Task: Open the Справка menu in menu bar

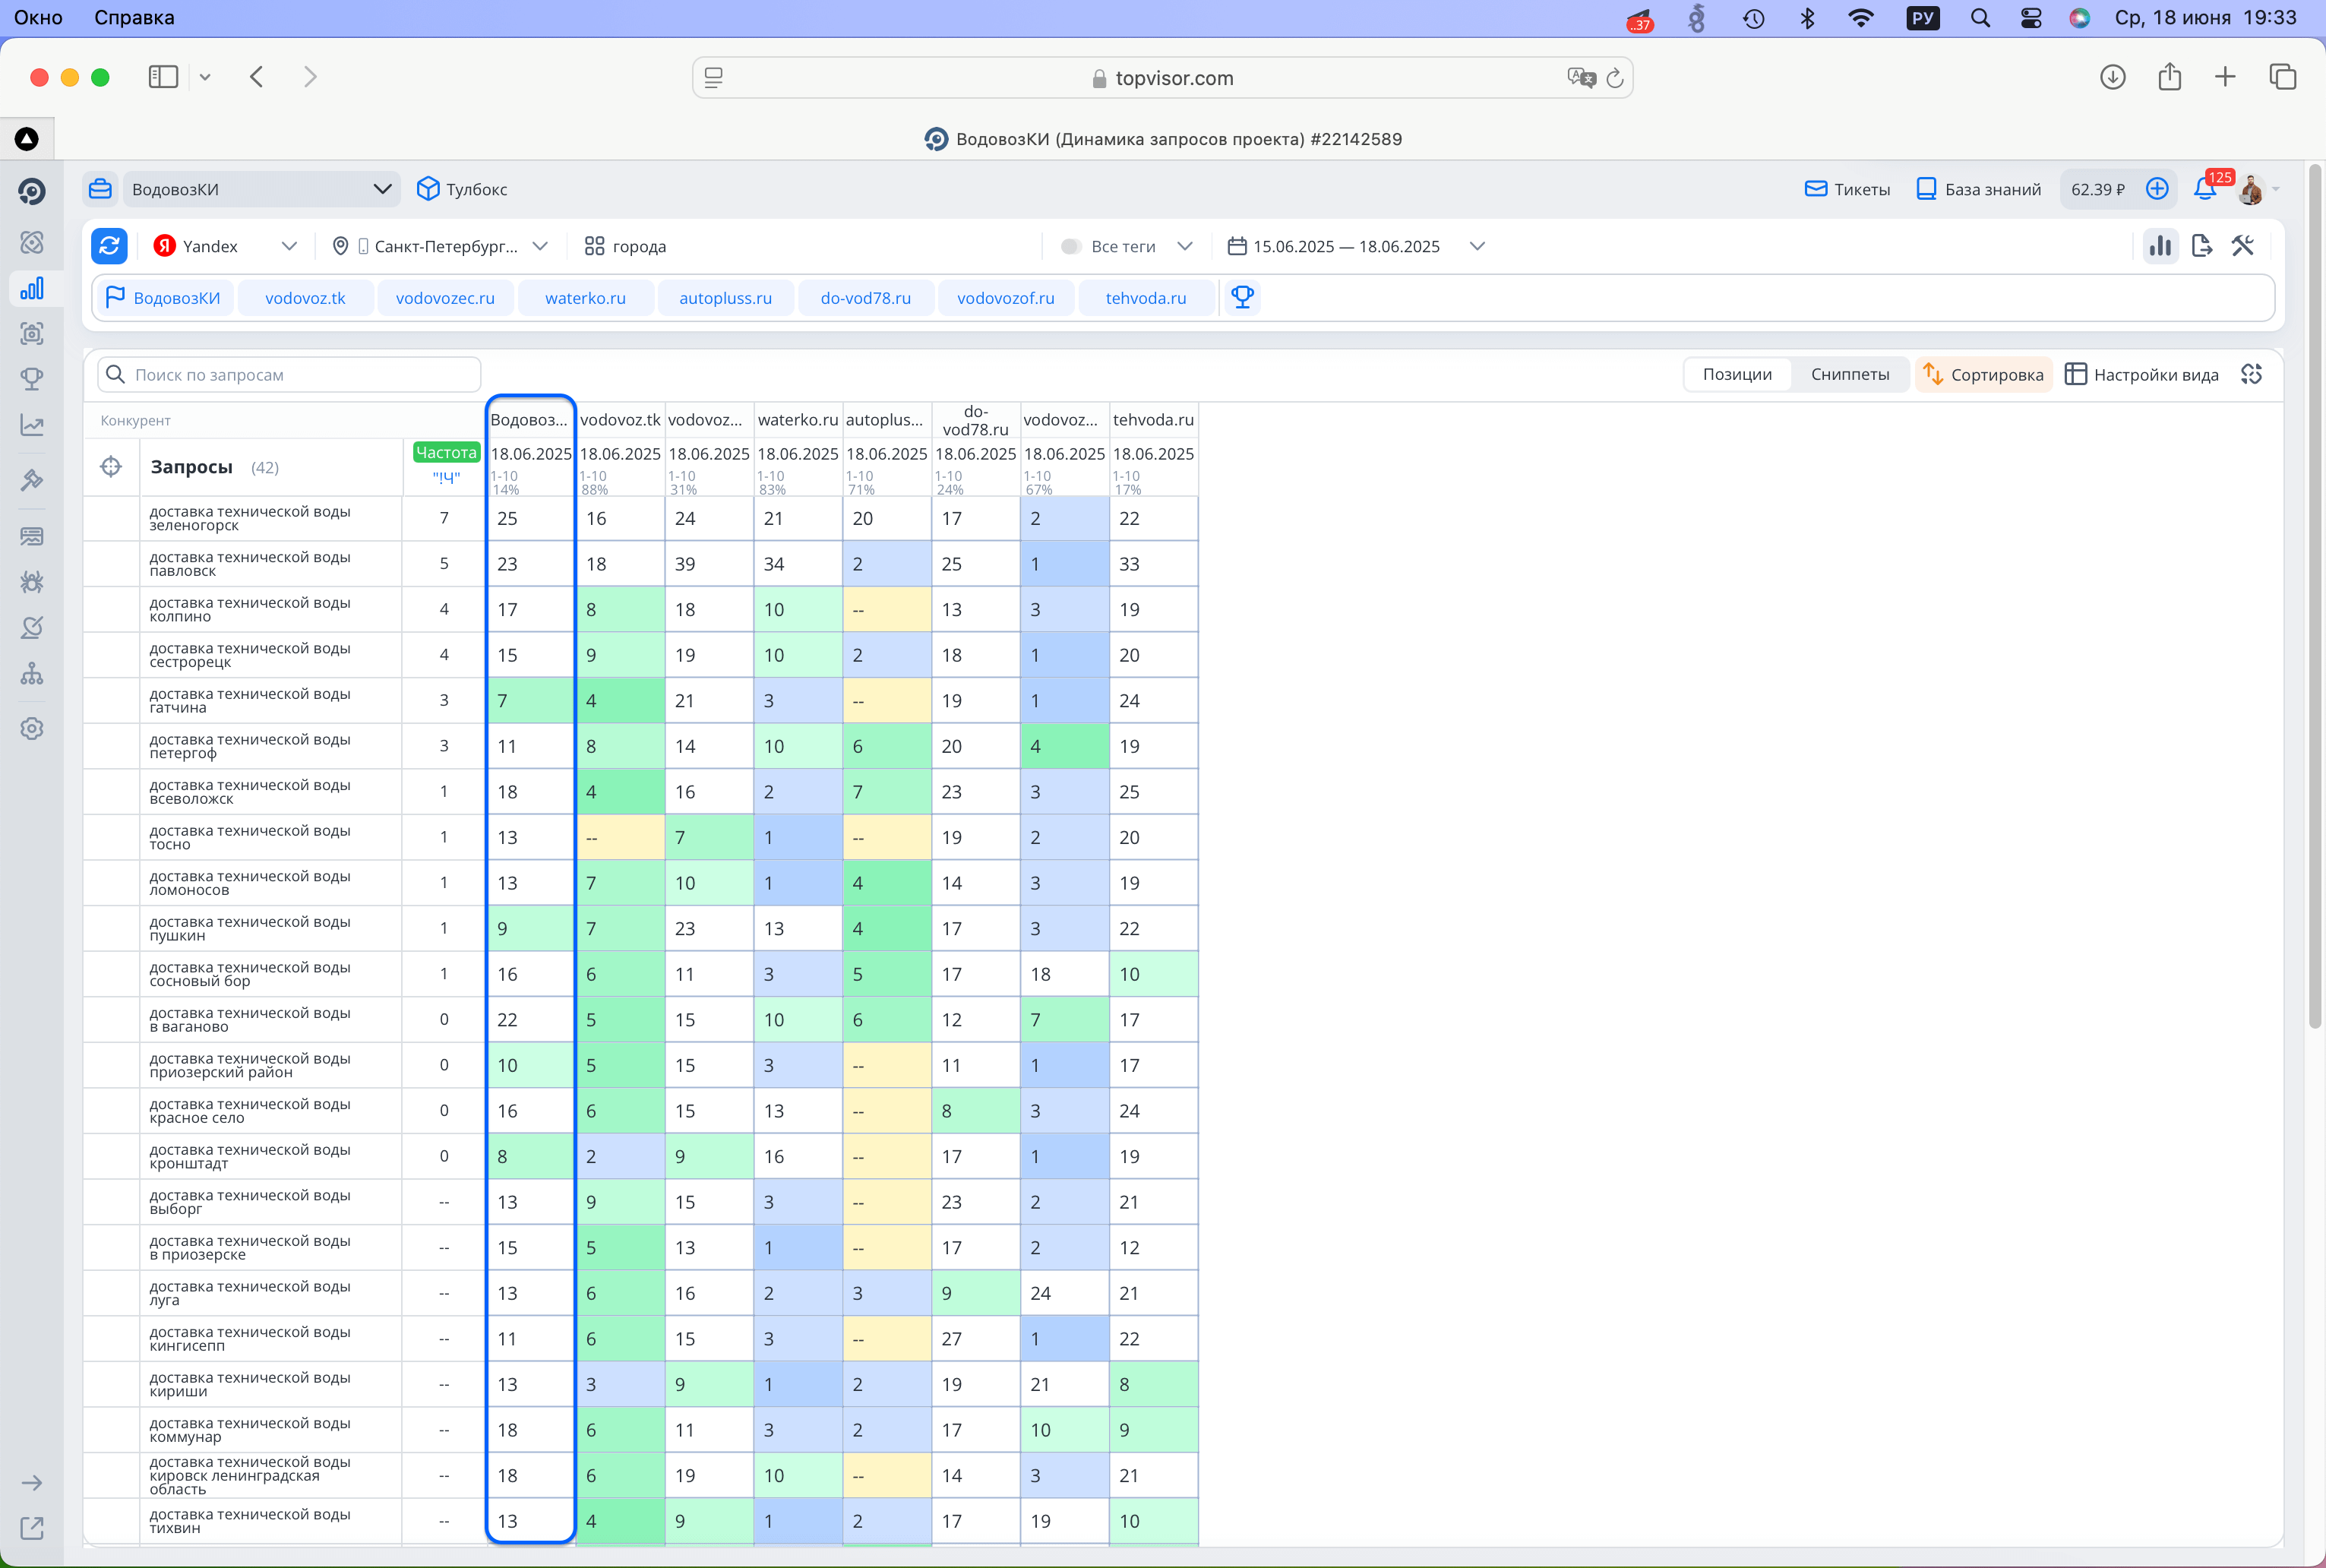Action: click(134, 17)
